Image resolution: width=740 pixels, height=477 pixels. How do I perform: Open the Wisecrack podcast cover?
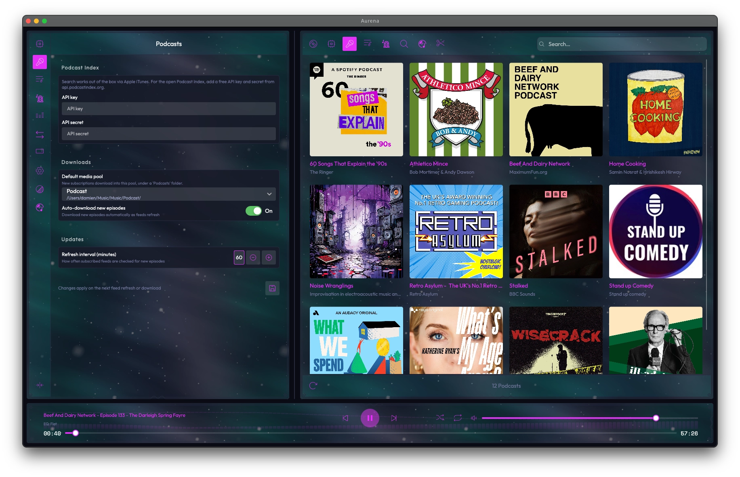point(556,340)
